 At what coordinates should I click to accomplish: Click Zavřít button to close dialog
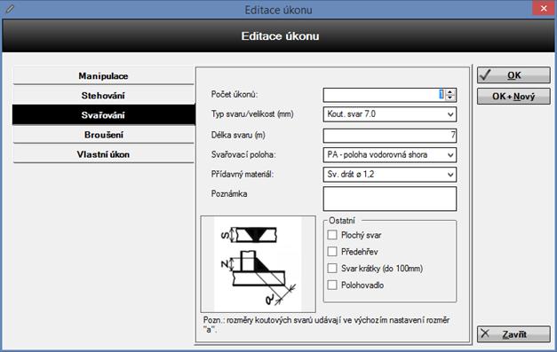(x=513, y=334)
